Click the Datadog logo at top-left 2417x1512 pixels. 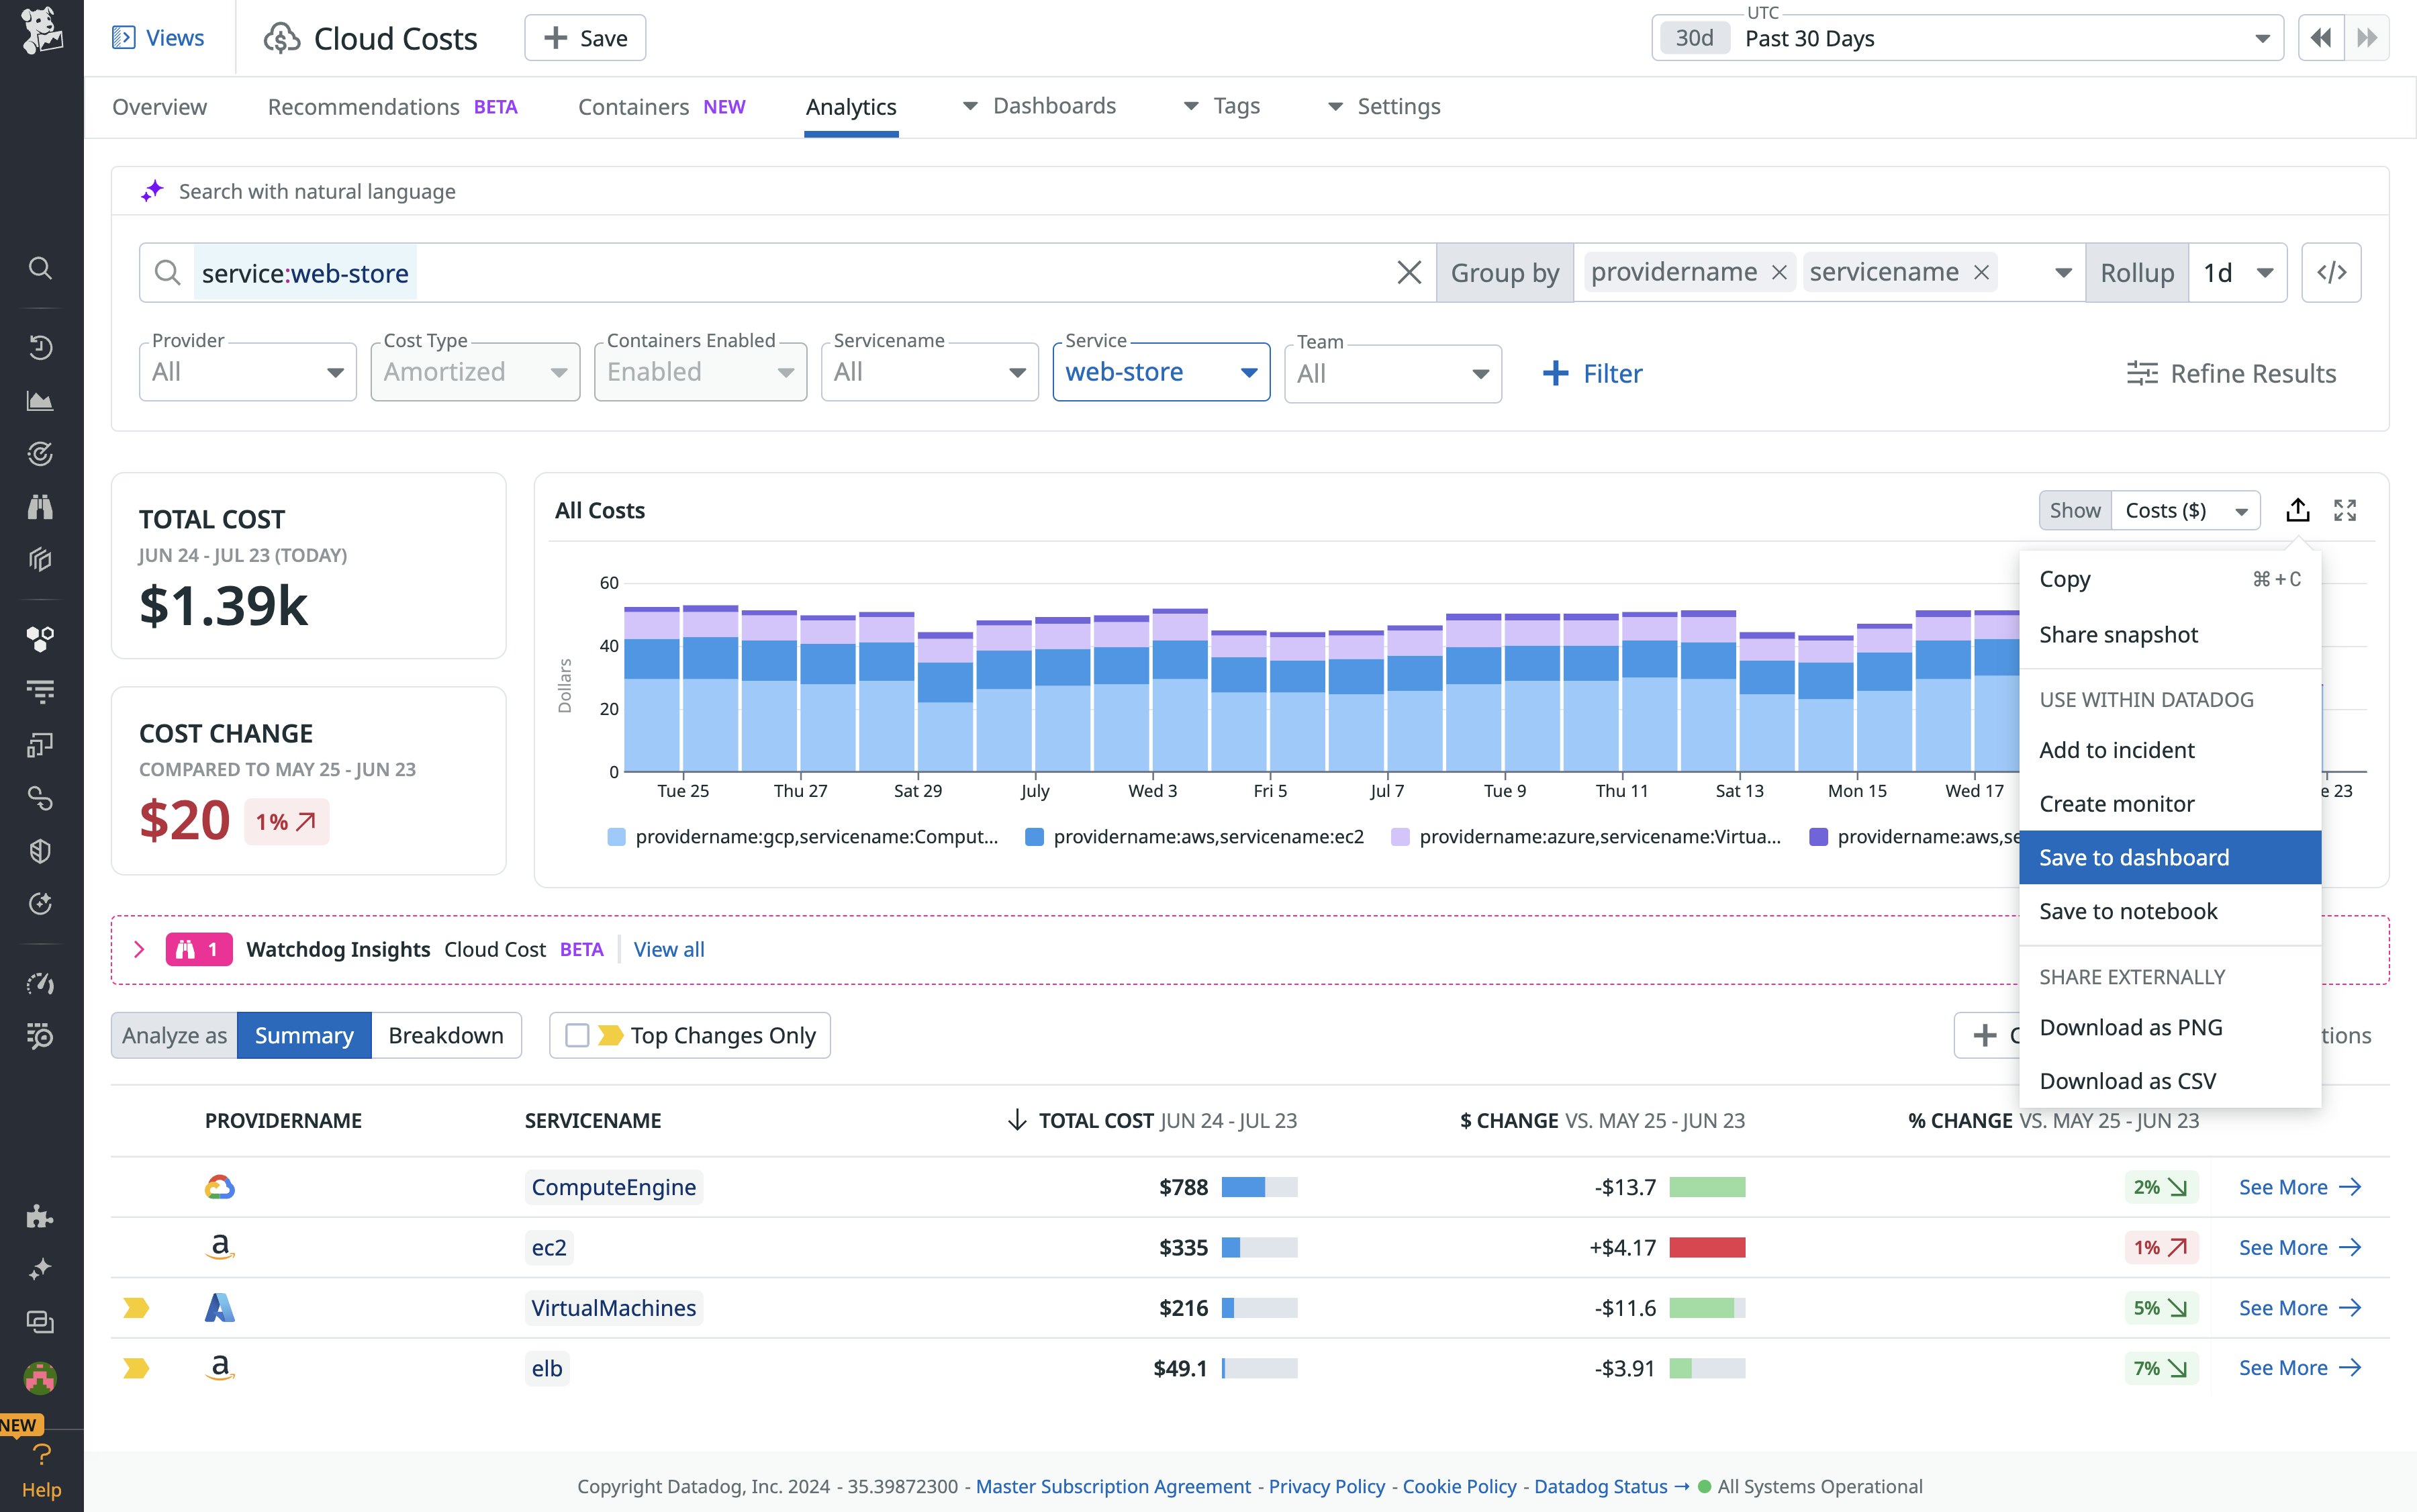coord(41,30)
